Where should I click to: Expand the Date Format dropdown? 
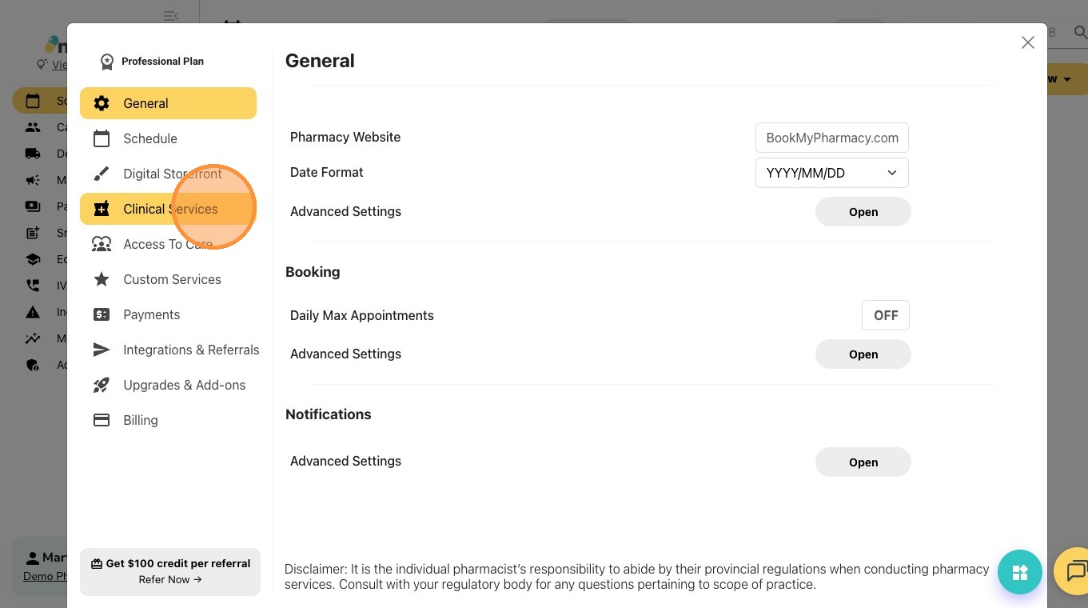coord(831,173)
